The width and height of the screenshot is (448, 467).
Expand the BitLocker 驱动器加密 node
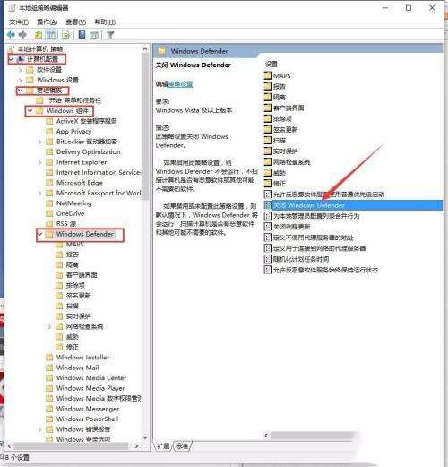tap(39, 142)
